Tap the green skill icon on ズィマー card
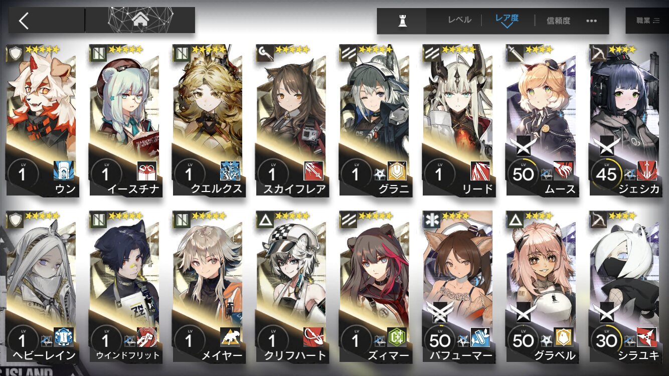The width and height of the screenshot is (669, 376). pyautogui.click(x=396, y=337)
